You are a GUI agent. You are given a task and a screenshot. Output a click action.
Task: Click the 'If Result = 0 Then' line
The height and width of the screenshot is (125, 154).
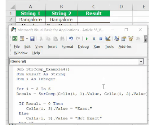point(41,104)
